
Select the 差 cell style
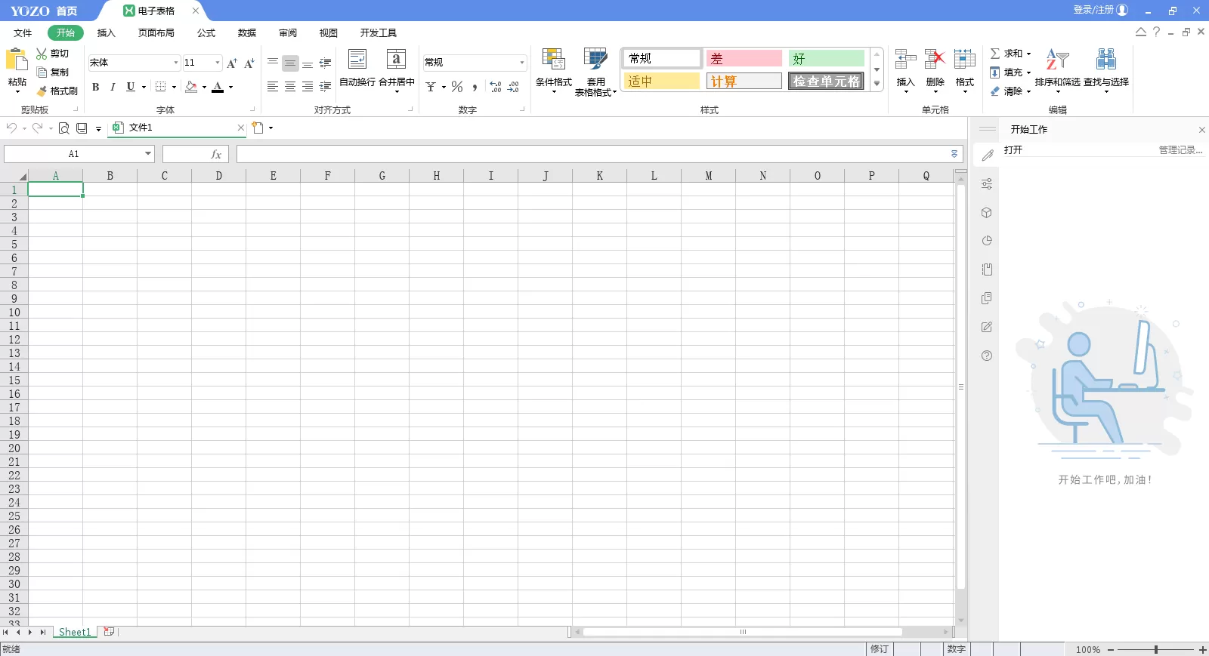pos(744,58)
